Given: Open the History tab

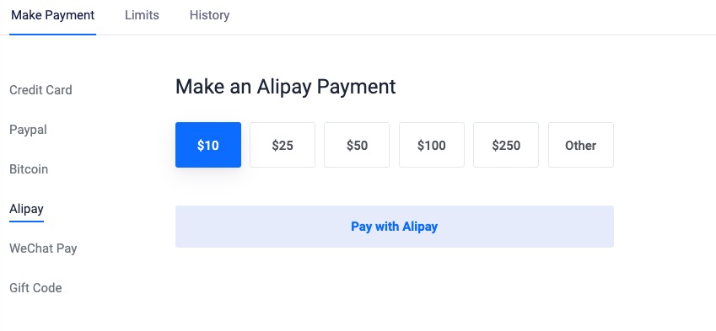Looking at the screenshot, I should point(210,15).
